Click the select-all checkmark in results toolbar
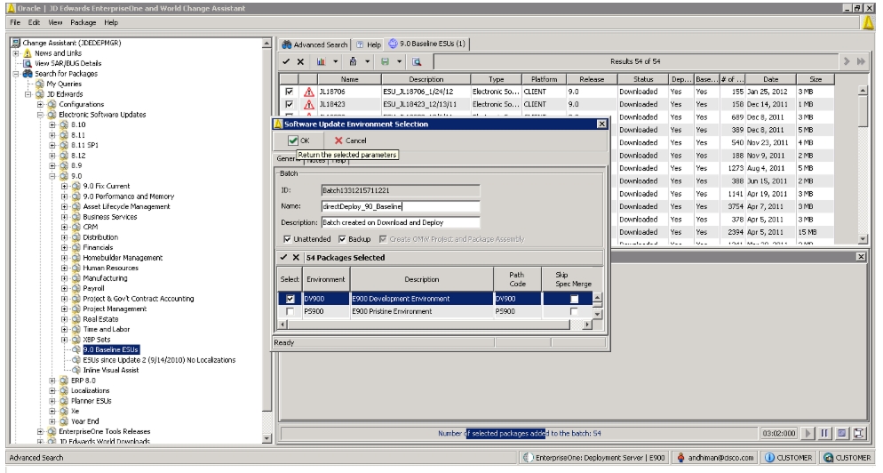 [x=286, y=61]
